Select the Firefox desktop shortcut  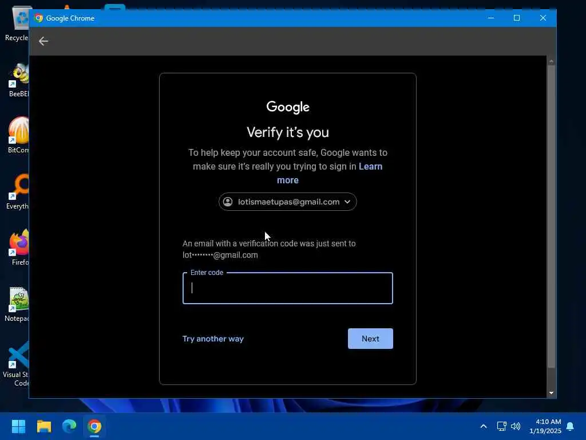(19, 247)
